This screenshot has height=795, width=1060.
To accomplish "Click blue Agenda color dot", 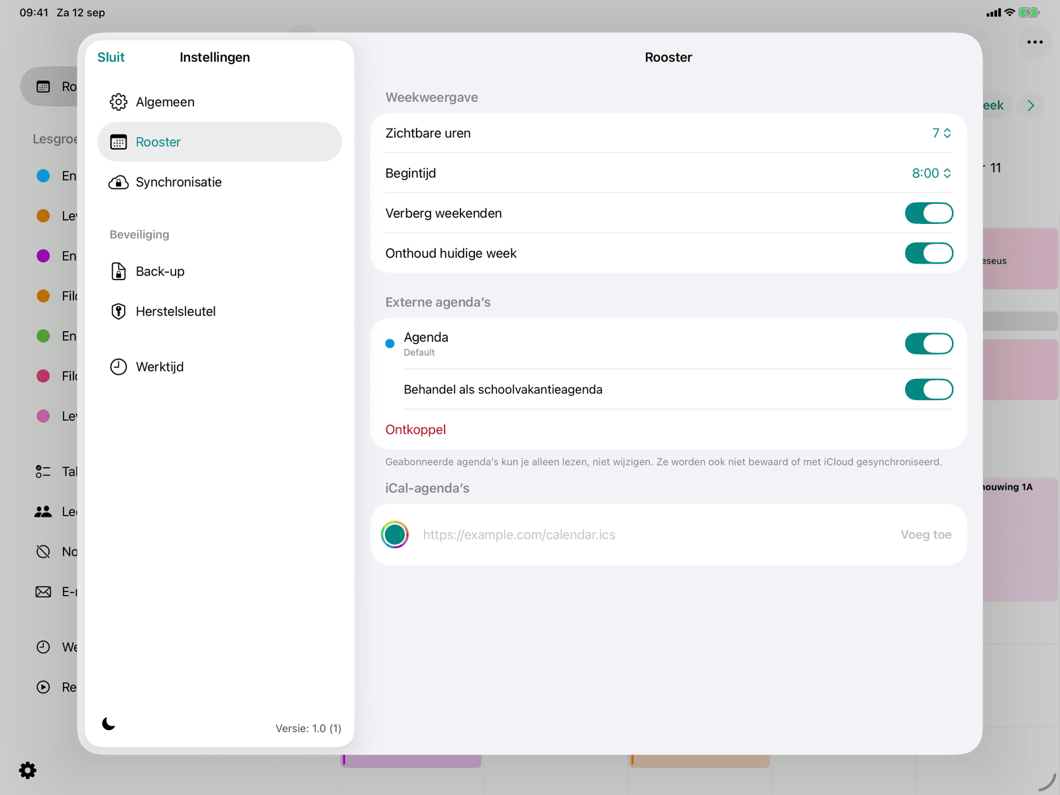I will pyautogui.click(x=390, y=344).
